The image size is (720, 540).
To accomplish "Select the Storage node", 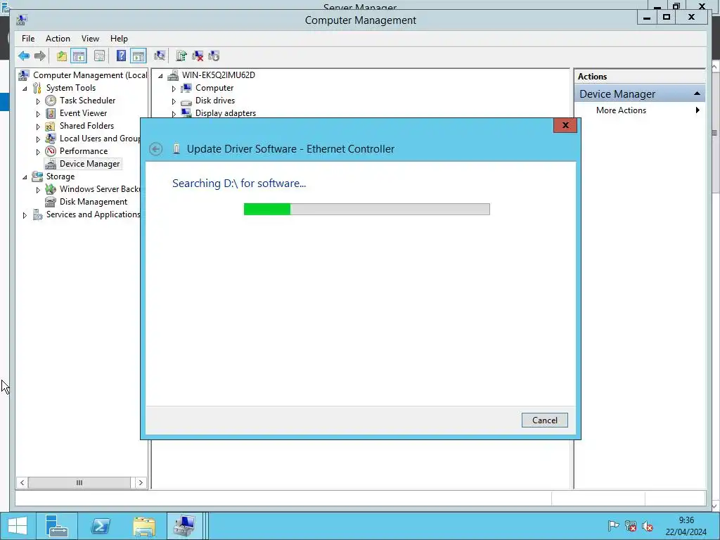I will 60,176.
